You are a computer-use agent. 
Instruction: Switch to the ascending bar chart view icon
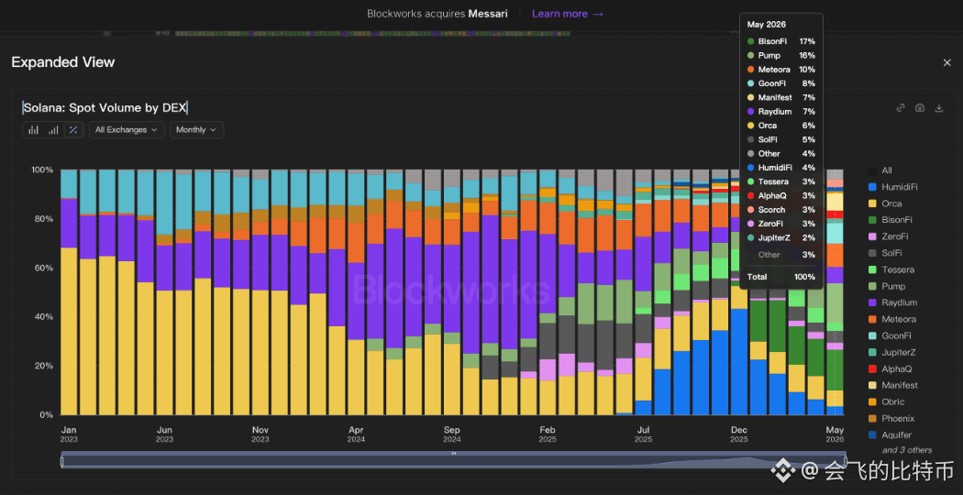[x=53, y=130]
